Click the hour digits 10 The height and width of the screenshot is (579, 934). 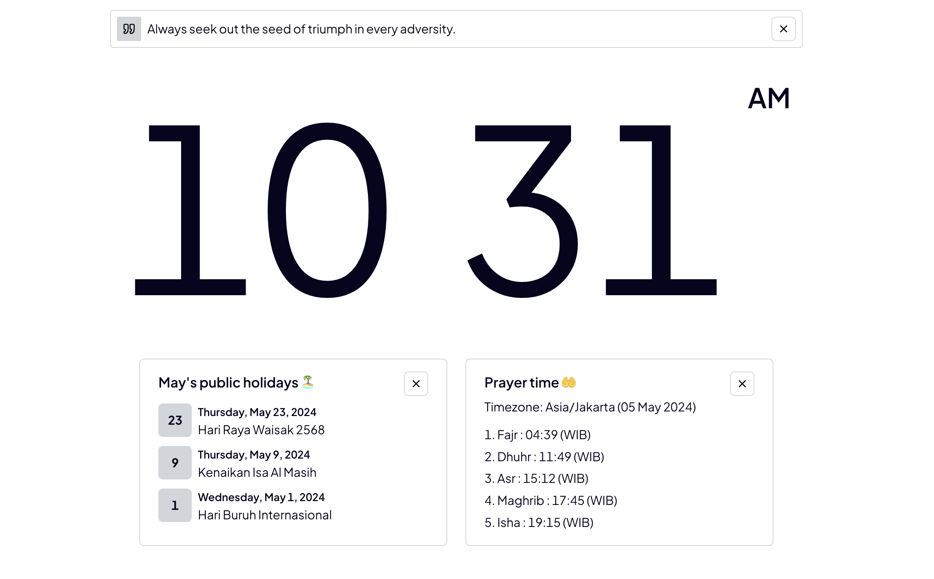point(260,210)
